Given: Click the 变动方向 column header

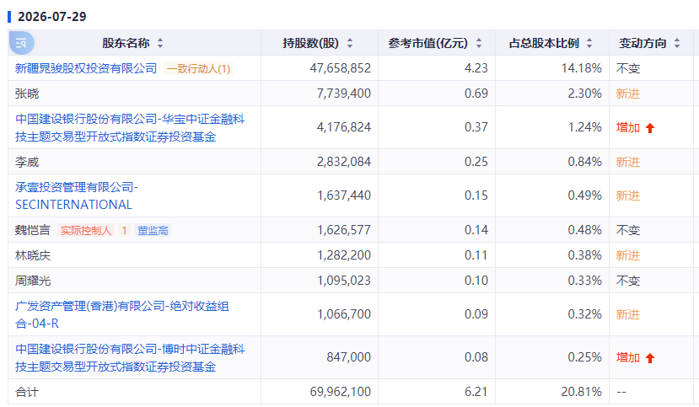Looking at the screenshot, I should (x=643, y=43).
